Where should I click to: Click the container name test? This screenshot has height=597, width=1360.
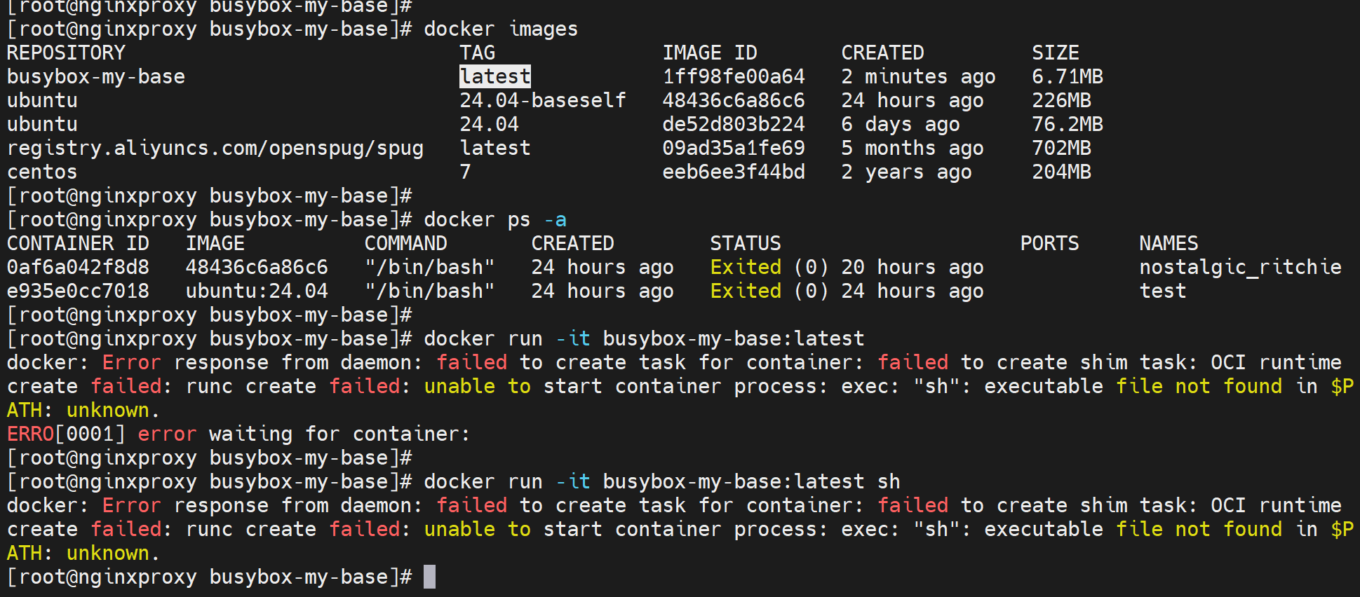point(1162,291)
